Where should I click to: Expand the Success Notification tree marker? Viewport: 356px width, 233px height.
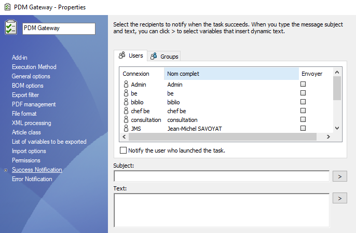[6, 170]
